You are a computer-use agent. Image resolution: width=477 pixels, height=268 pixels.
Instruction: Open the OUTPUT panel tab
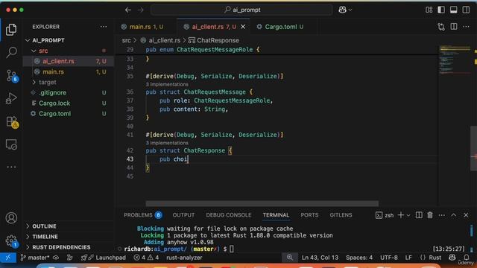click(x=183, y=215)
